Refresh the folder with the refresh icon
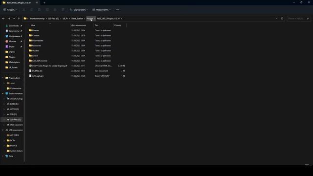Screen dimensions: 313x176 pyautogui.click(x=282, y=19)
